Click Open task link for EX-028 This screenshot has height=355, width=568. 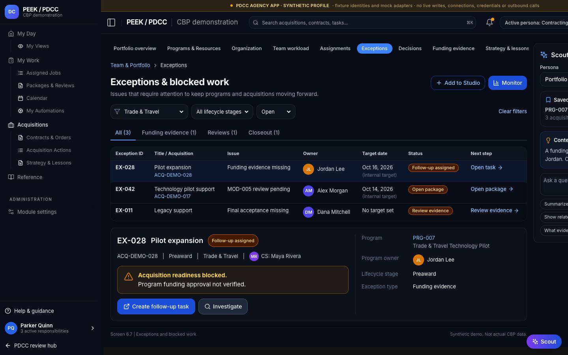point(486,168)
